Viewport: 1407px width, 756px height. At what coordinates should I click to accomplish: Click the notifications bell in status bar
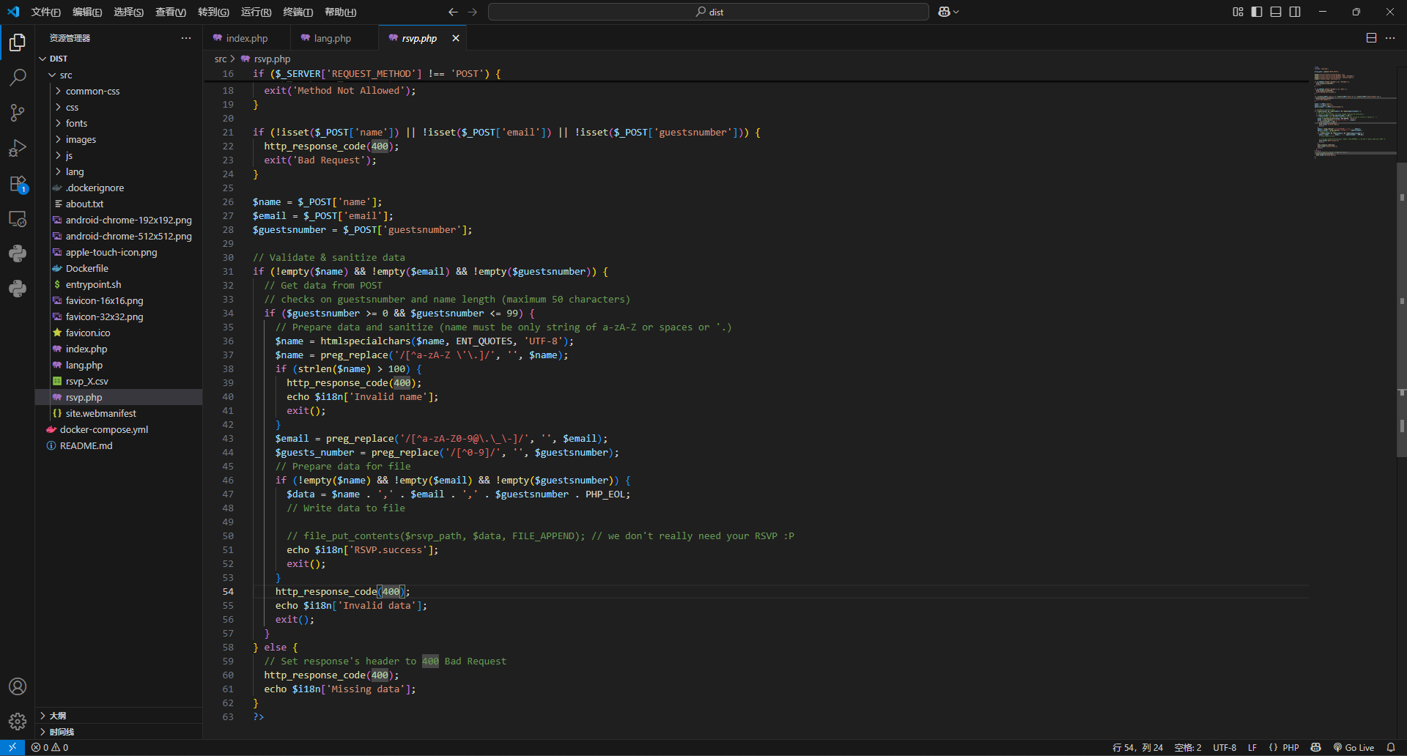[1391, 748]
